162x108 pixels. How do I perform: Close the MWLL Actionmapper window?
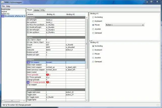pyautogui.click(x=157, y=2)
